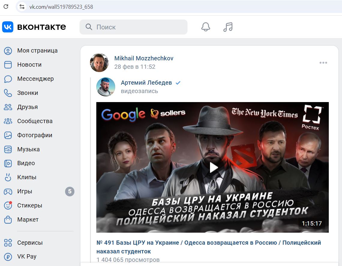Viewport: 342px width, 266px height.
Task: Open Стикеры in the left menu
Action: (30, 205)
